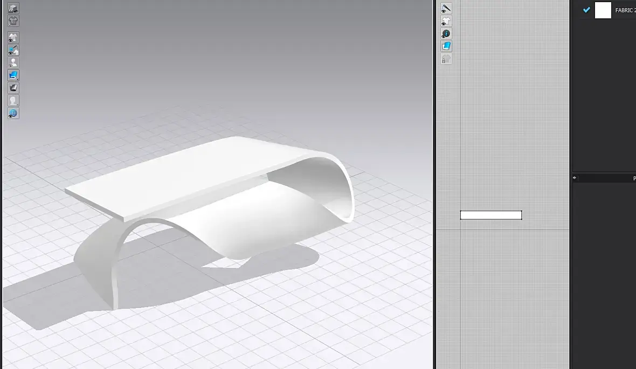Toggle 3D sewing and pin visibility icon

pos(13,50)
